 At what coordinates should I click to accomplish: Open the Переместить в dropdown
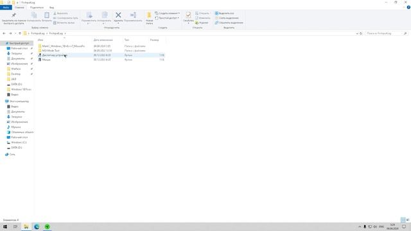click(89, 18)
